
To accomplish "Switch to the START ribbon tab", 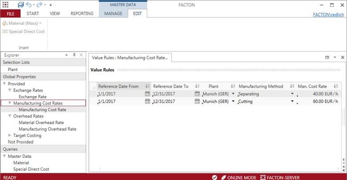I will (33, 14).
